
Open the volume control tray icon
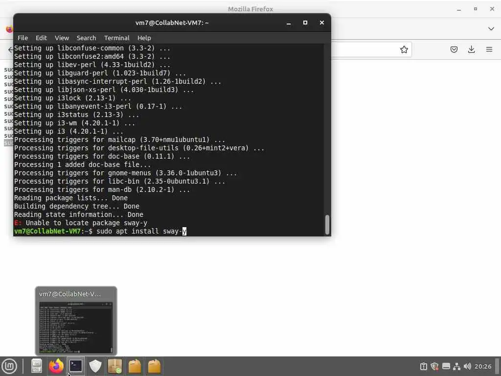(x=467, y=366)
